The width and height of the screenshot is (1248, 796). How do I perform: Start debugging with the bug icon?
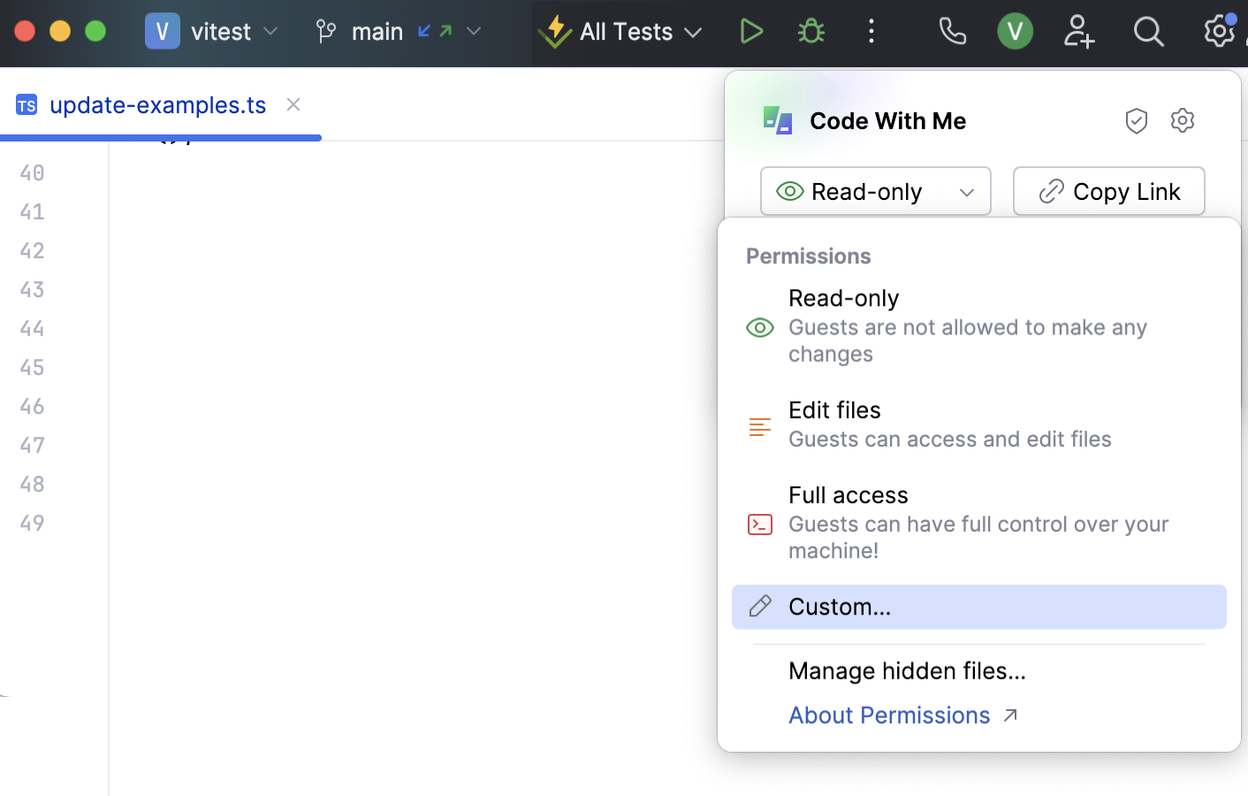pos(810,31)
